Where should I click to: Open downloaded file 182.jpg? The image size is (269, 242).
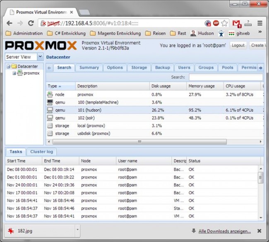(39, 231)
